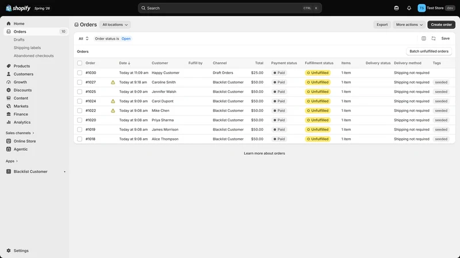Screen dimensions: 460x258
Task: Click the Total column header
Action: click(x=259, y=63)
